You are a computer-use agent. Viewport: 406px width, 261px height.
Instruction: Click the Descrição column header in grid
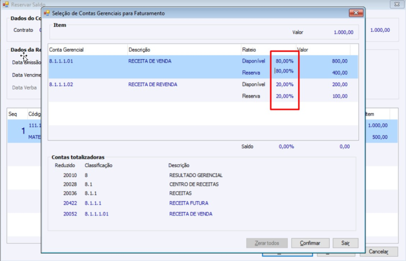pos(184,50)
